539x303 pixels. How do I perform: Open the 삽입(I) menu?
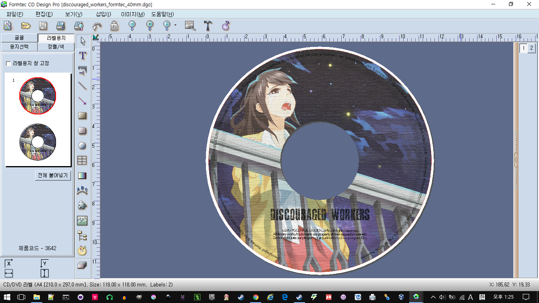tap(103, 14)
